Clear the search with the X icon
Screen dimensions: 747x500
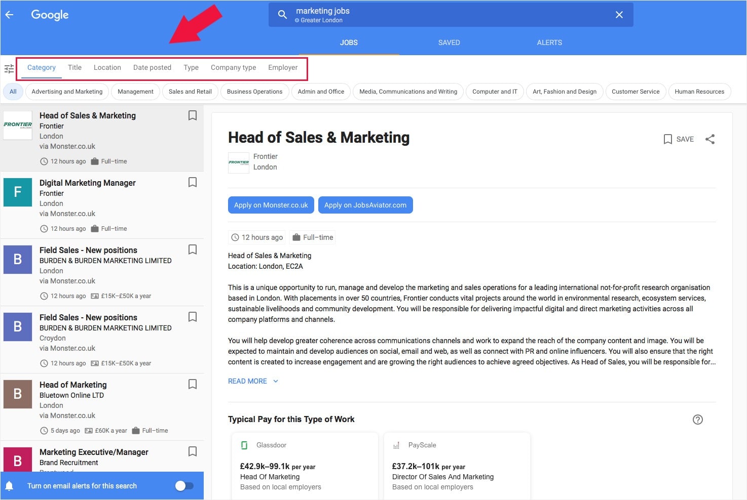click(x=619, y=15)
